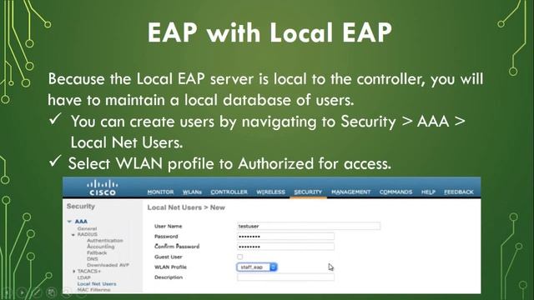The width and height of the screenshot is (534, 300).
Task: Collapse the RADIUS subtree arrow
Action: (x=73, y=235)
